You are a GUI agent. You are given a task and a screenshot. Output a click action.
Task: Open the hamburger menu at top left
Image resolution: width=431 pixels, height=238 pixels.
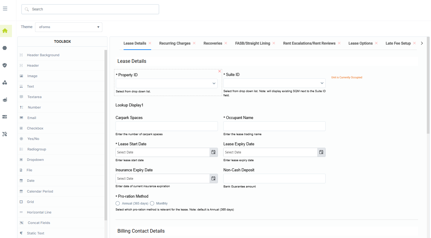(5, 8)
